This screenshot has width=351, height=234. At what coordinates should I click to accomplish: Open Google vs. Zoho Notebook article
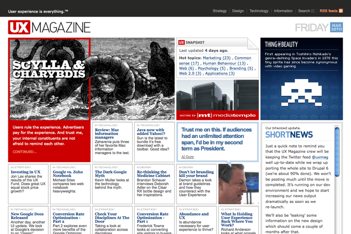click(68, 174)
